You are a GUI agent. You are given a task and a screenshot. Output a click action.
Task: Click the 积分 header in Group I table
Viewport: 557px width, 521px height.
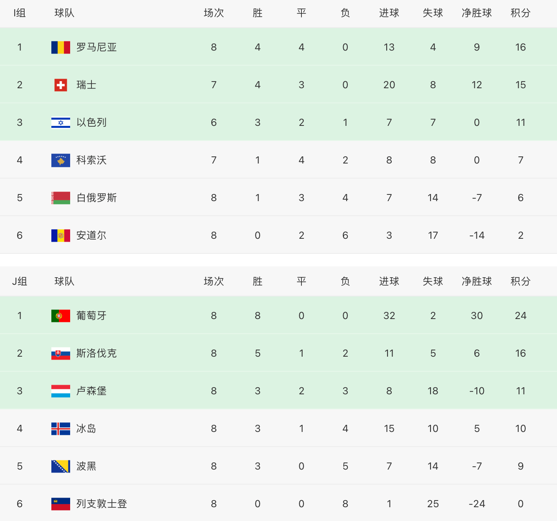tap(520, 13)
